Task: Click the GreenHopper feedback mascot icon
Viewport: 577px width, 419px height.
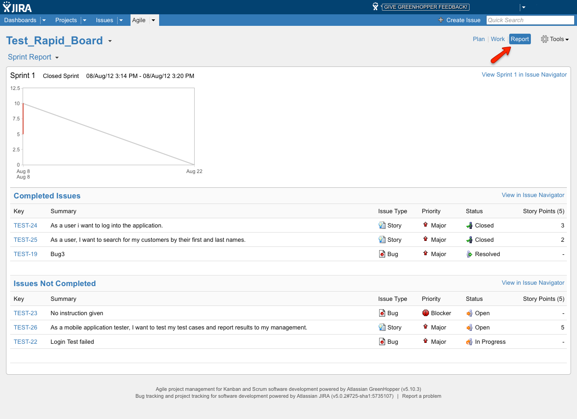Action: pos(375,6)
